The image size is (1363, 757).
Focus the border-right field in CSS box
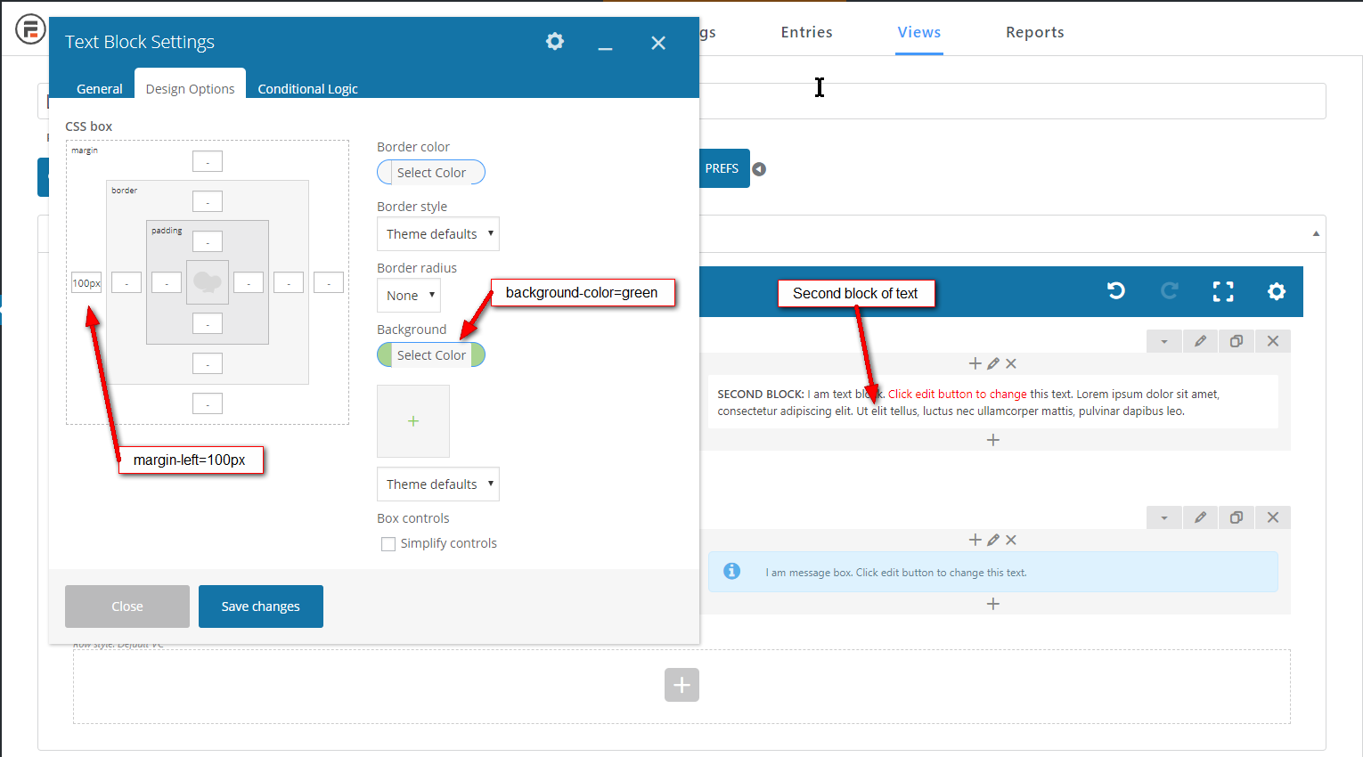pyautogui.click(x=289, y=282)
